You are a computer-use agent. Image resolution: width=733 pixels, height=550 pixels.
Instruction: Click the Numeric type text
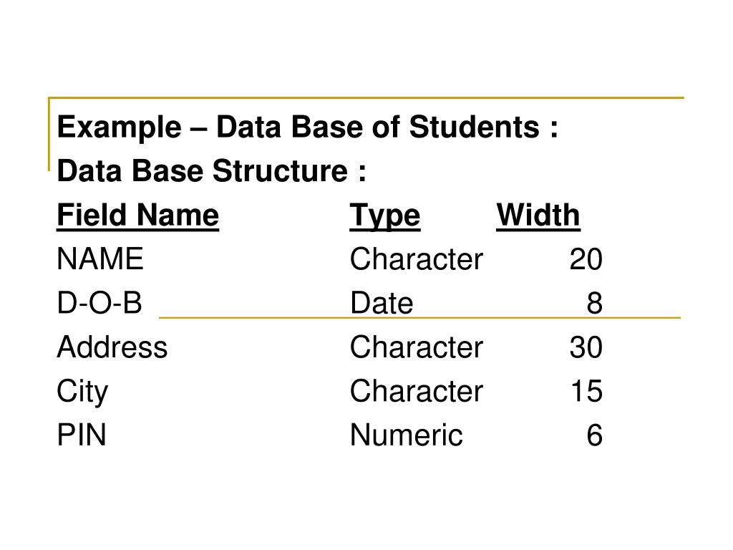[407, 435]
